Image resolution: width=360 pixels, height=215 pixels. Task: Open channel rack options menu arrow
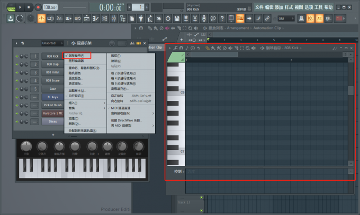pyautogui.click(x=16, y=43)
